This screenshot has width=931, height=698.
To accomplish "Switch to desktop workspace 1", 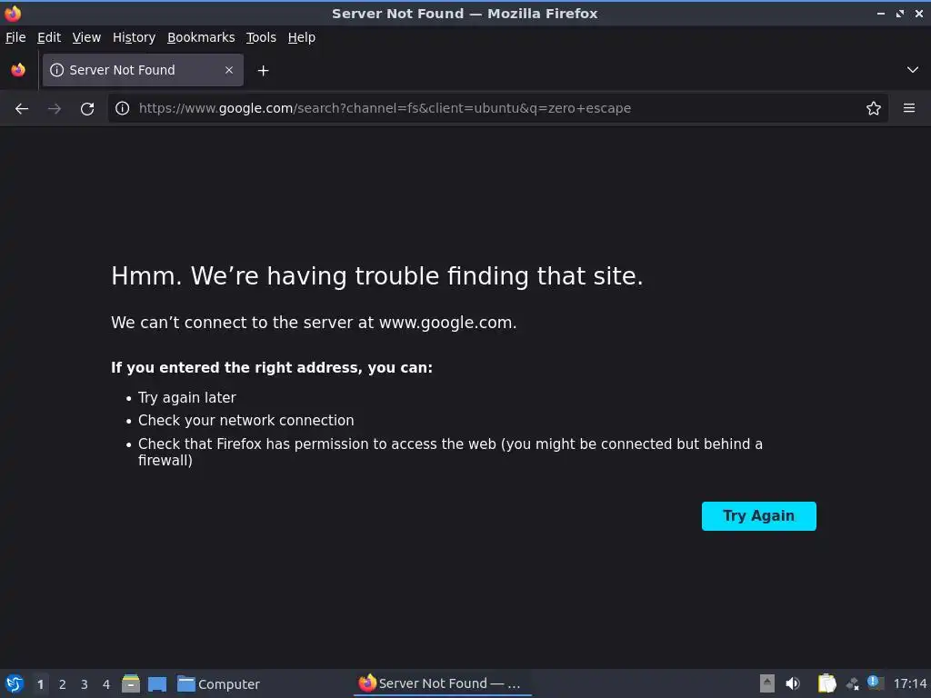I will tap(40, 684).
